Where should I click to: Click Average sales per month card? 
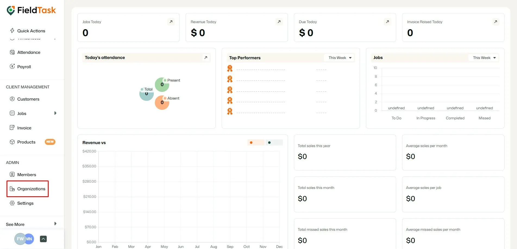453,152
